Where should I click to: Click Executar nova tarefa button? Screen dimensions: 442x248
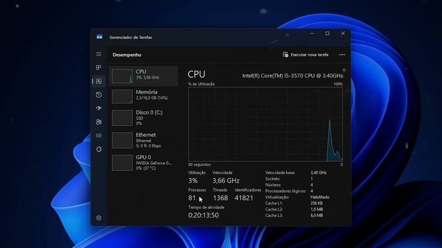[x=306, y=55]
